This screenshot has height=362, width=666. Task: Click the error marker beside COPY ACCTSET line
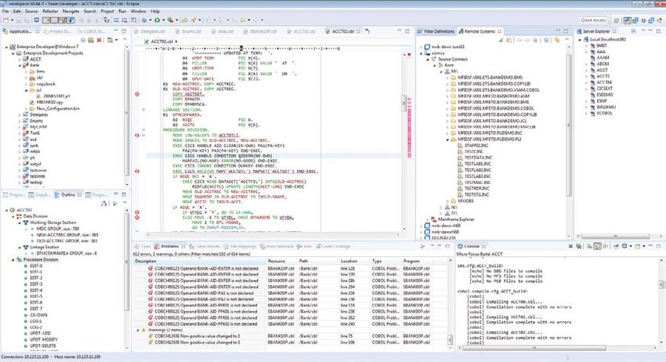click(137, 94)
